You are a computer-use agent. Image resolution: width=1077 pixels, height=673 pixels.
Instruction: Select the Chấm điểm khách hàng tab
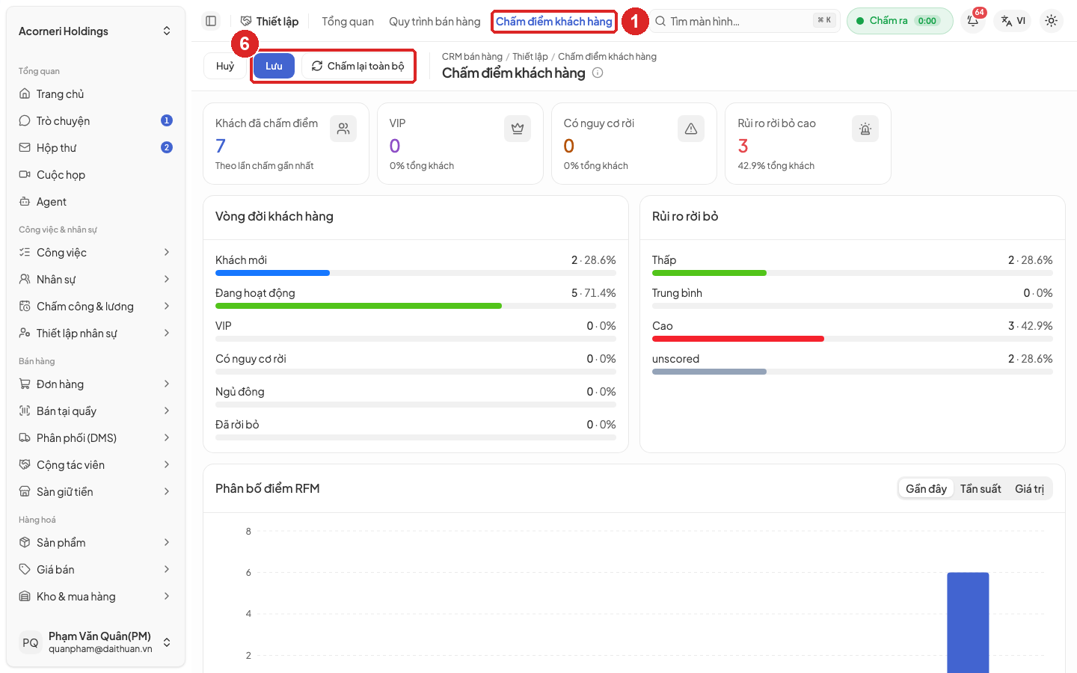tap(554, 22)
